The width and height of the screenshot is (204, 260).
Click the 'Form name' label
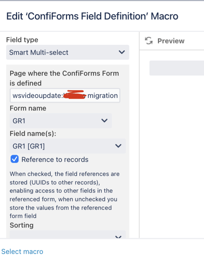coord(28,108)
